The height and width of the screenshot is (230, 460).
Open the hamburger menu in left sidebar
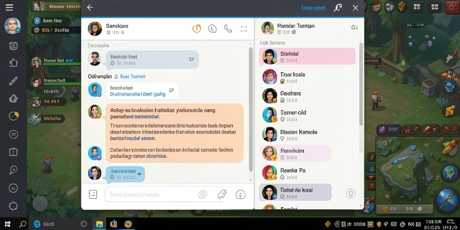[9, 8]
